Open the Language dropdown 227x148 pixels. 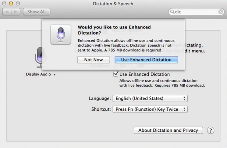pos(150,99)
